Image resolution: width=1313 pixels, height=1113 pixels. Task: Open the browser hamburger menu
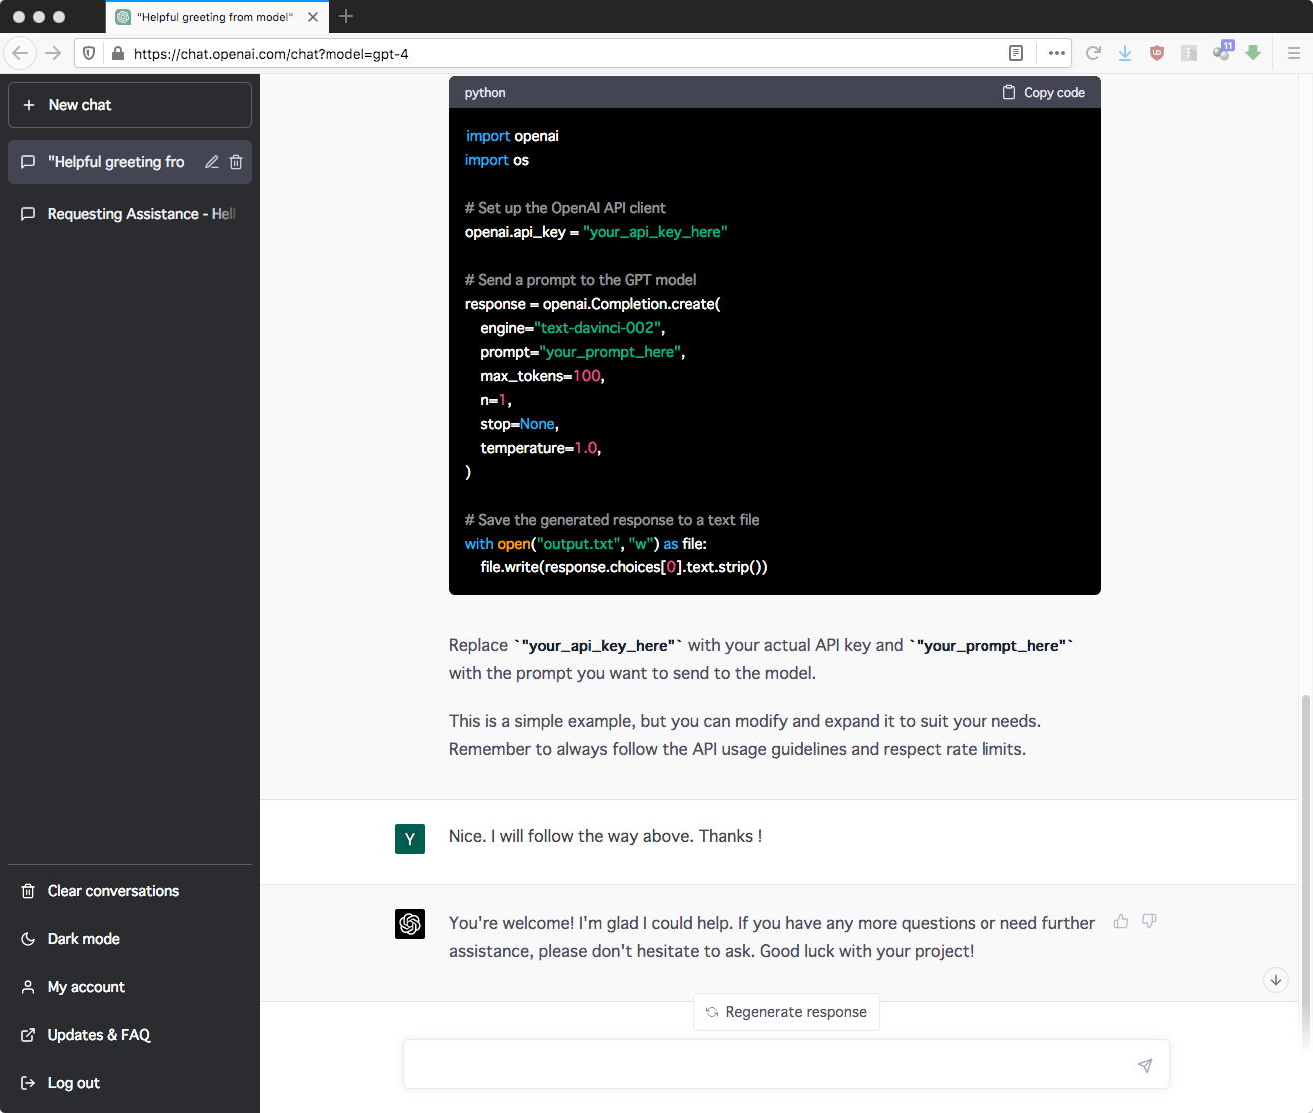pos(1293,53)
